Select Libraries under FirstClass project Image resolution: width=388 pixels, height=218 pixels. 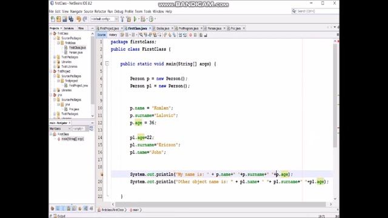point(66,62)
